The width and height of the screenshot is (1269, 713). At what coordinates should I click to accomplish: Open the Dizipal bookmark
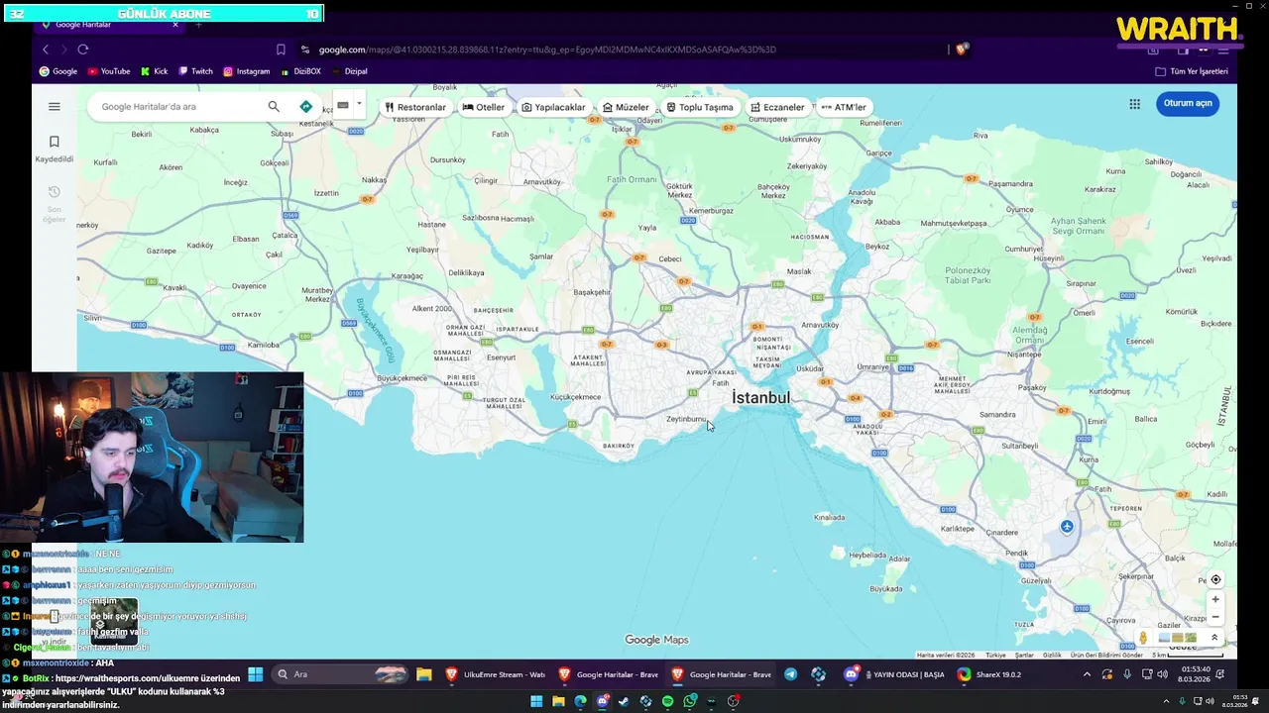pyautogui.click(x=350, y=71)
